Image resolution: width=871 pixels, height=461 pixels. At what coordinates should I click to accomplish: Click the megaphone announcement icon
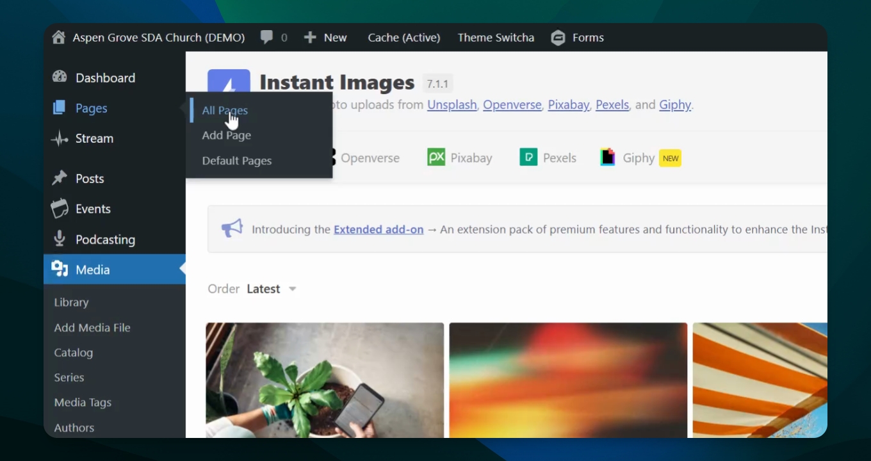232,229
